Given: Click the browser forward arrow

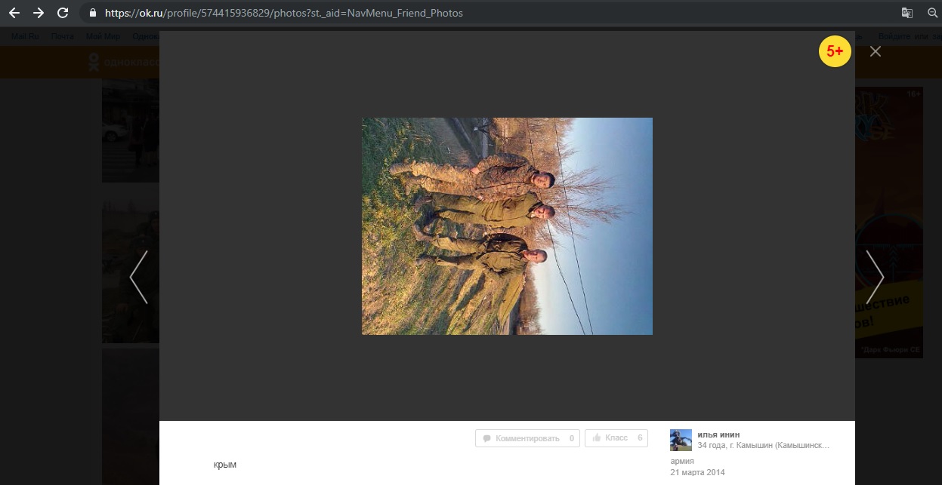Looking at the screenshot, I should tap(39, 13).
